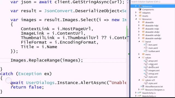Select the drawable-hdpi folder
Viewport: 175px width, 98px height.
(152, 26)
